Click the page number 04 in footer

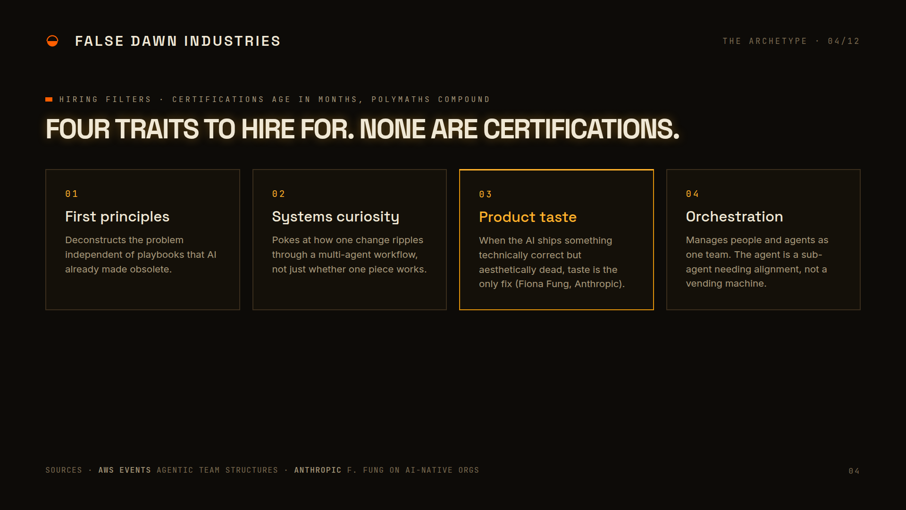pos(854,471)
